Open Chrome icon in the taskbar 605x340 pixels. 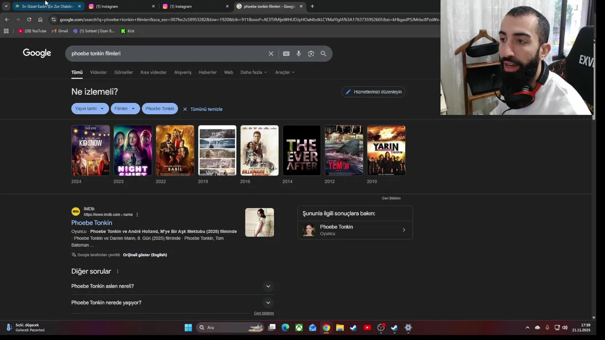click(326, 327)
